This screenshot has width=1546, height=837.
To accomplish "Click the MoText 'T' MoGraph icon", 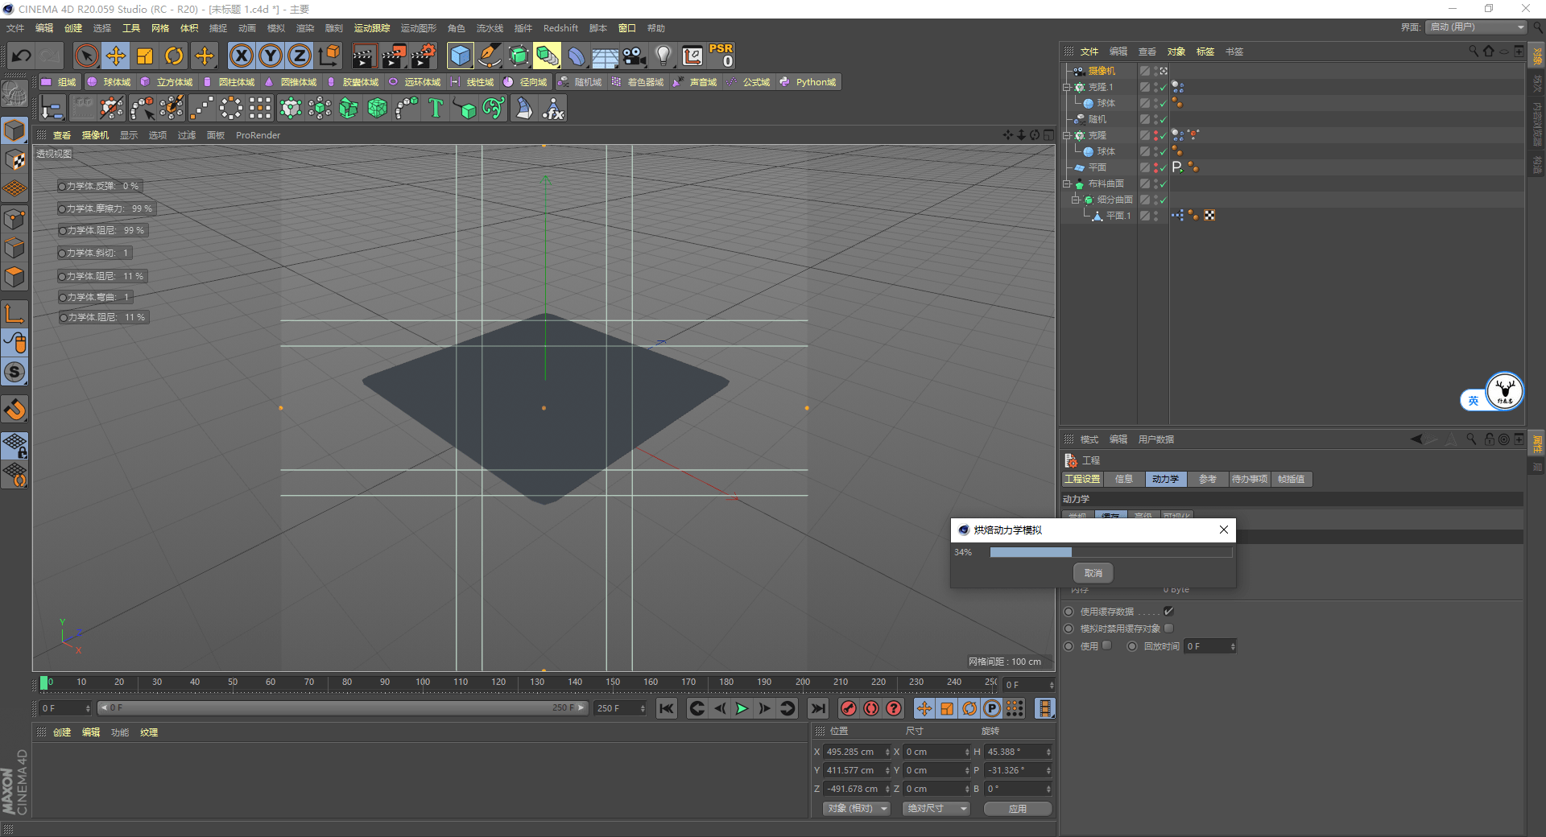I will click(436, 108).
